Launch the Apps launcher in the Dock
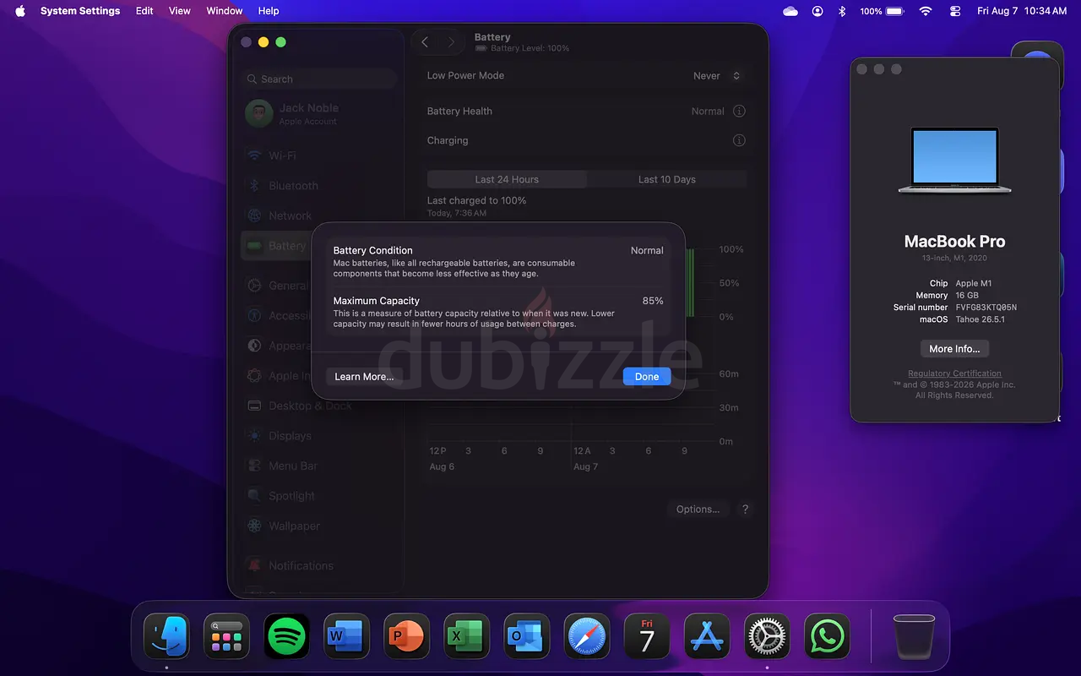The width and height of the screenshot is (1081, 676). [x=226, y=636]
